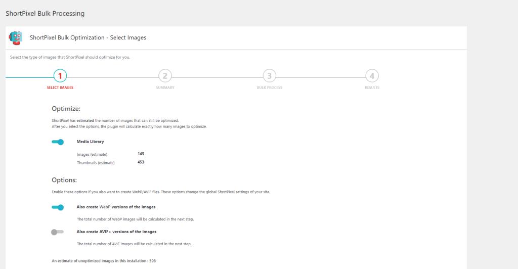Screen dimensions: 518x269
Task: Click the Also create WebP versions label
Action: click(x=116, y=207)
